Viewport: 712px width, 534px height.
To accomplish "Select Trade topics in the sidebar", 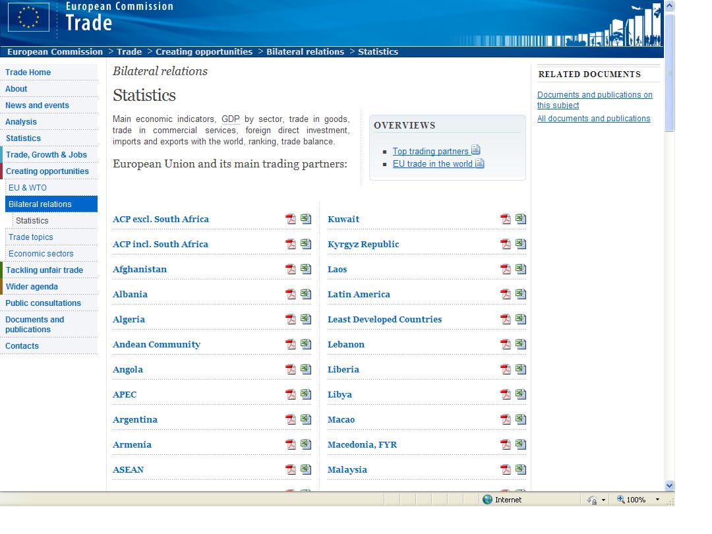I will click(x=31, y=237).
